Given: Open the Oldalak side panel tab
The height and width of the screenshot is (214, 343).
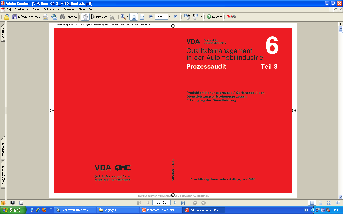Looking at the screenshot, I should [x=3, y=33].
